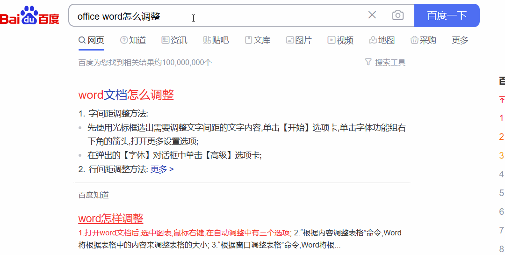Open camera image search icon
Image resolution: width=505 pixels, height=255 pixels.
pos(398,15)
